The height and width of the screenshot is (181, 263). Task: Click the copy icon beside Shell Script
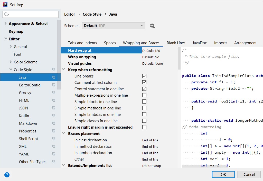54,139
